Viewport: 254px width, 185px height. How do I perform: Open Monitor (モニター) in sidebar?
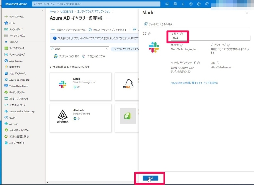(10, 118)
